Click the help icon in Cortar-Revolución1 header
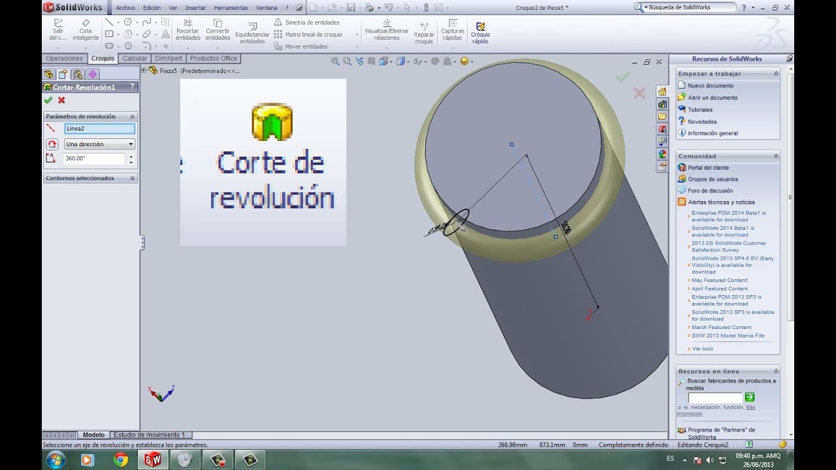The height and width of the screenshot is (470, 836). 133,87
